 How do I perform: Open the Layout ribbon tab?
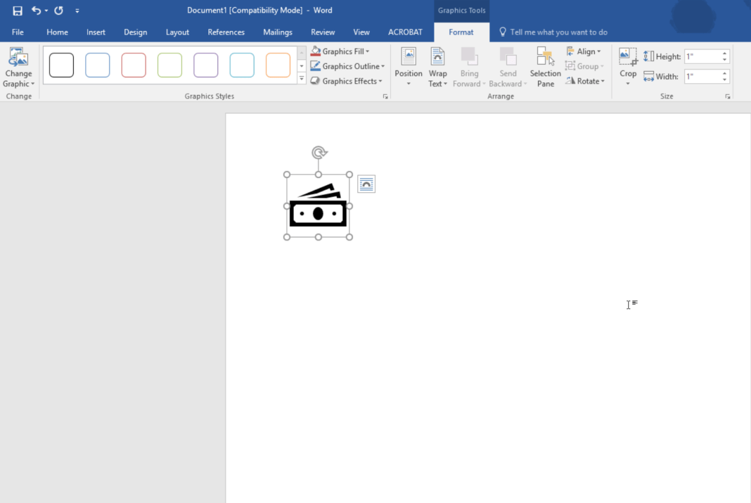coord(177,32)
